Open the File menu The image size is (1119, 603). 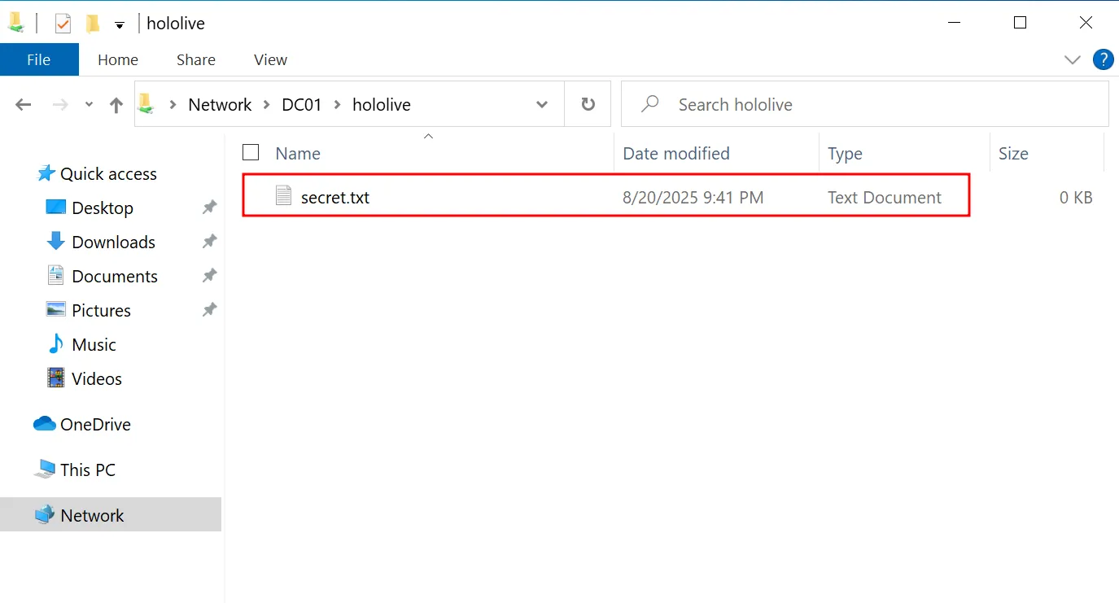tap(39, 59)
